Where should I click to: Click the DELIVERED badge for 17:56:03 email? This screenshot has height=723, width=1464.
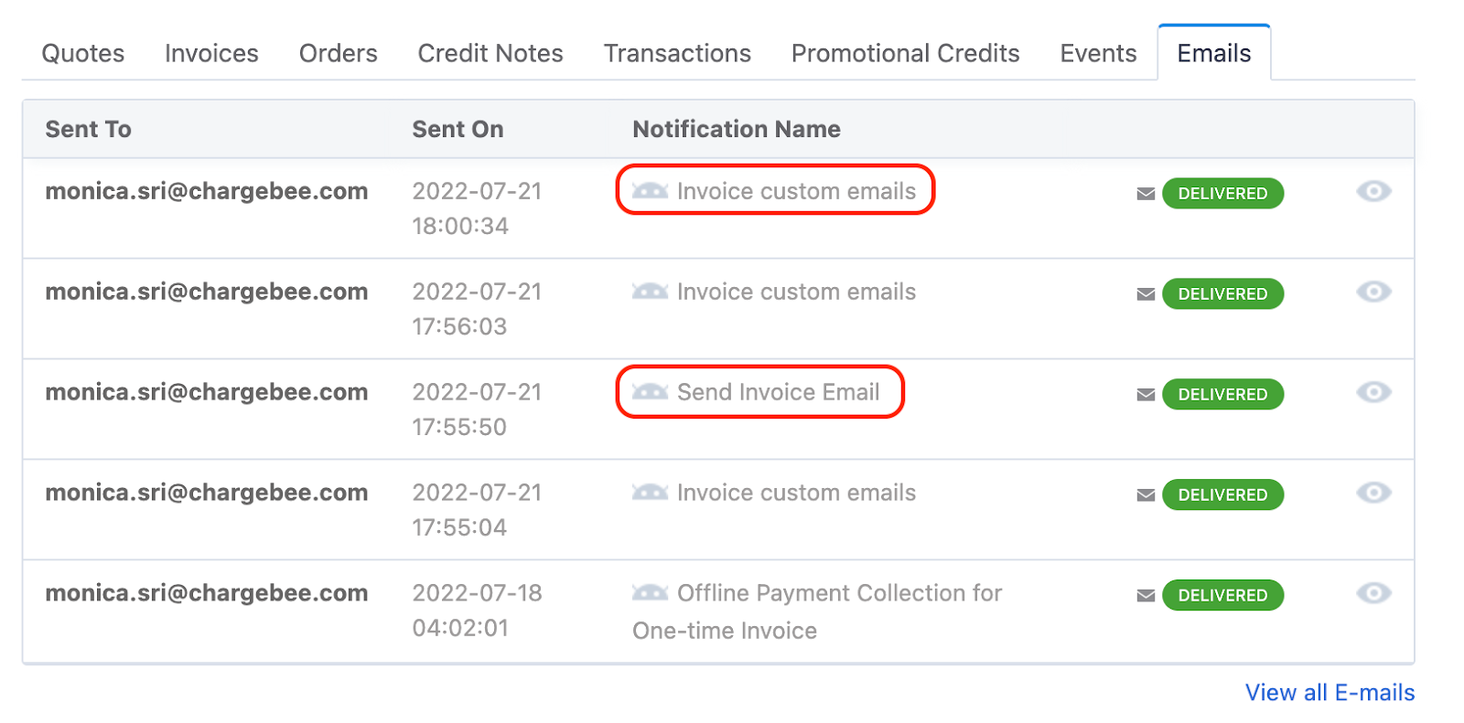[1222, 294]
